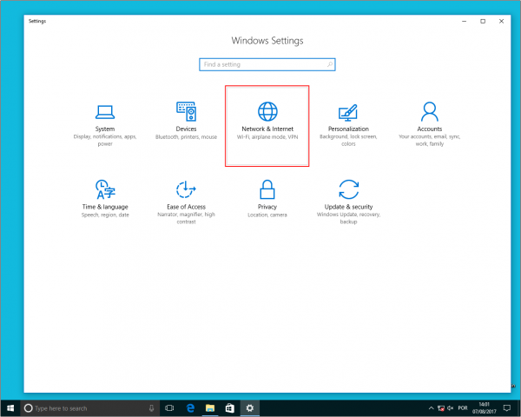The width and height of the screenshot is (521, 417).
Task: Open the Store from the taskbar
Action: pos(230,408)
